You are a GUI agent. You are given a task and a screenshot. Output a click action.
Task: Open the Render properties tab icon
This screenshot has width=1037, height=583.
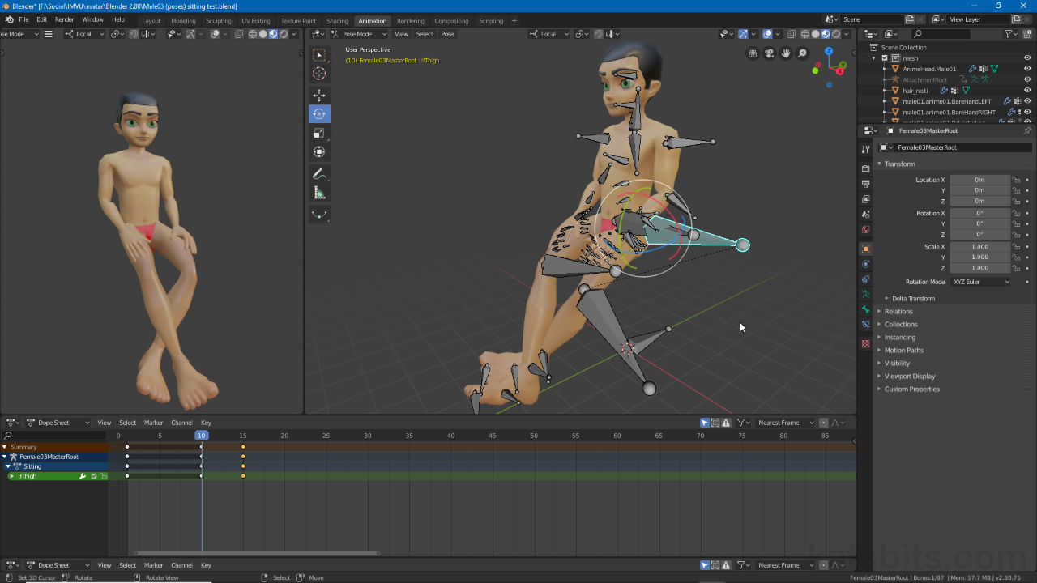click(x=865, y=168)
